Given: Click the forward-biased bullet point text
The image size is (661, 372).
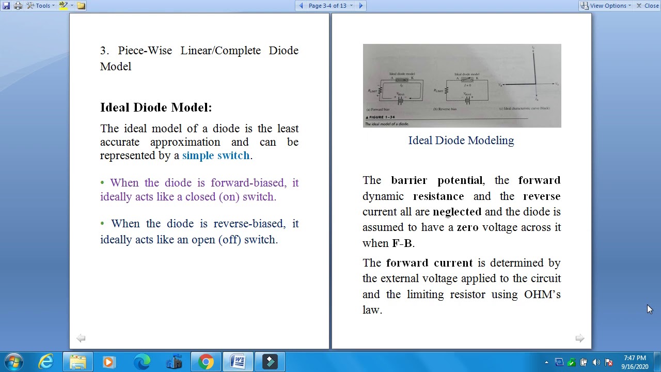Looking at the screenshot, I should 199,190.
